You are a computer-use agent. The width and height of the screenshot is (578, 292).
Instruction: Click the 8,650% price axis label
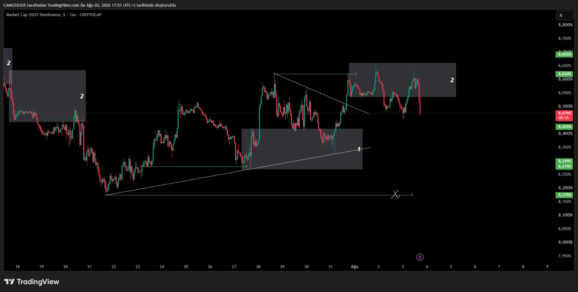click(565, 66)
